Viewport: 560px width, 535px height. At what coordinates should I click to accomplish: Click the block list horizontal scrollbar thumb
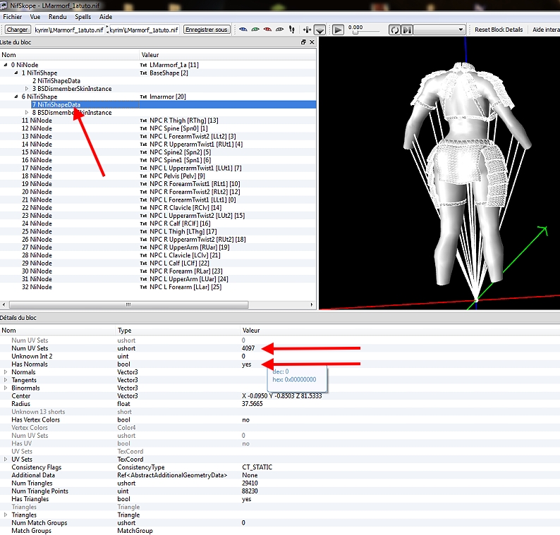click(x=128, y=305)
